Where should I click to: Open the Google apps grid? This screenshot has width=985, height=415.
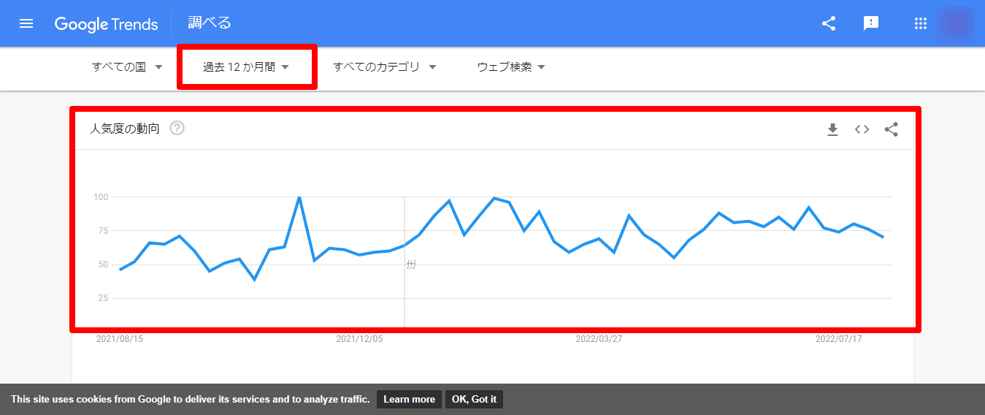(920, 23)
